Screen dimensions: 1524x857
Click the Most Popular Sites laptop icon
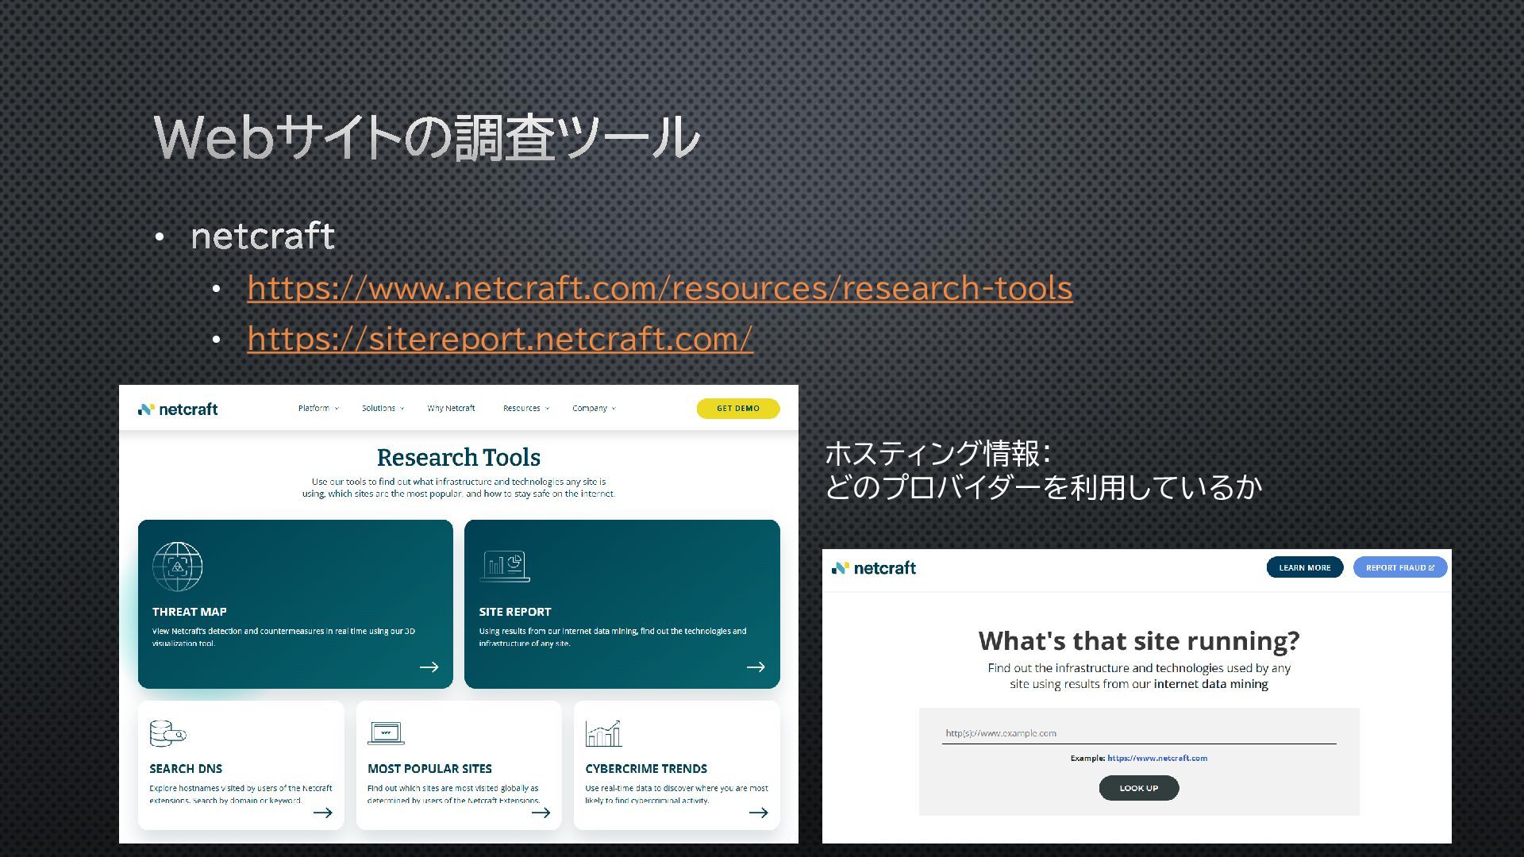pyautogui.click(x=386, y=733)
